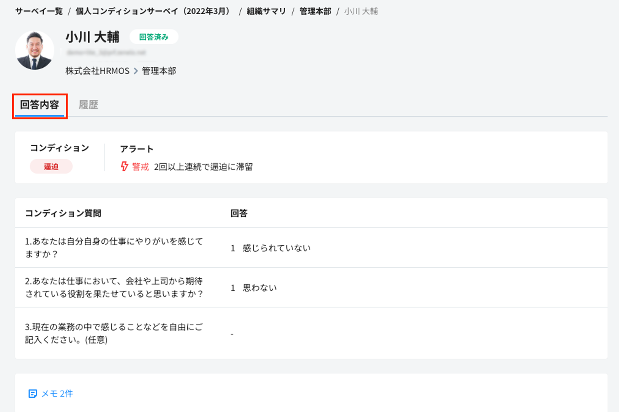Image resolution: width=619 pixels, height=412 pixels.
Task: Click the 回答済み status badge
Action: click(x=153, y=37)
